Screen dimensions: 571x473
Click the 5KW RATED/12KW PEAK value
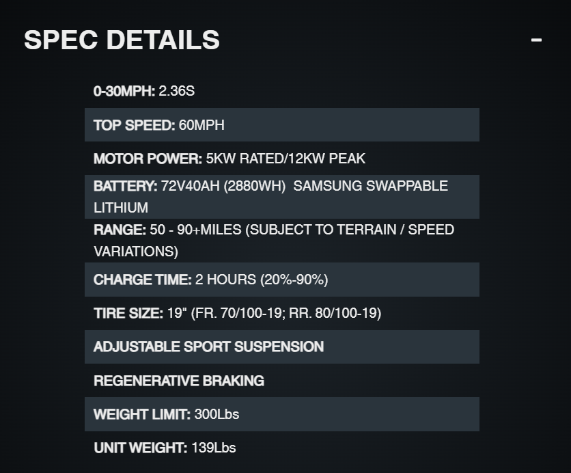tap(285, 159)
